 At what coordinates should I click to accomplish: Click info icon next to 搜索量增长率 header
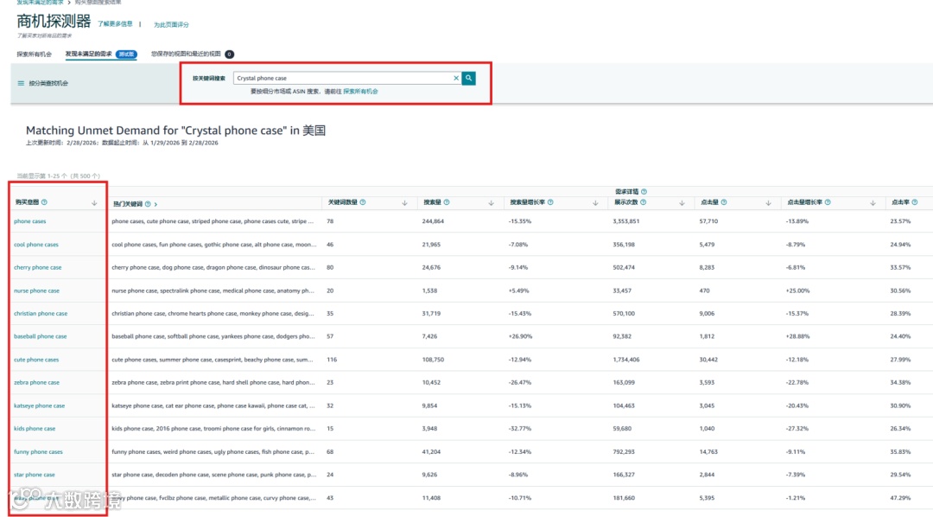(x=550, y=202)
